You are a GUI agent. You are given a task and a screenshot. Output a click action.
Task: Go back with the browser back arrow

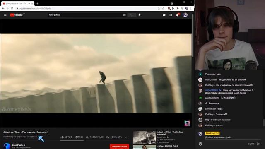pyautogui.click(x=3, y=8)
